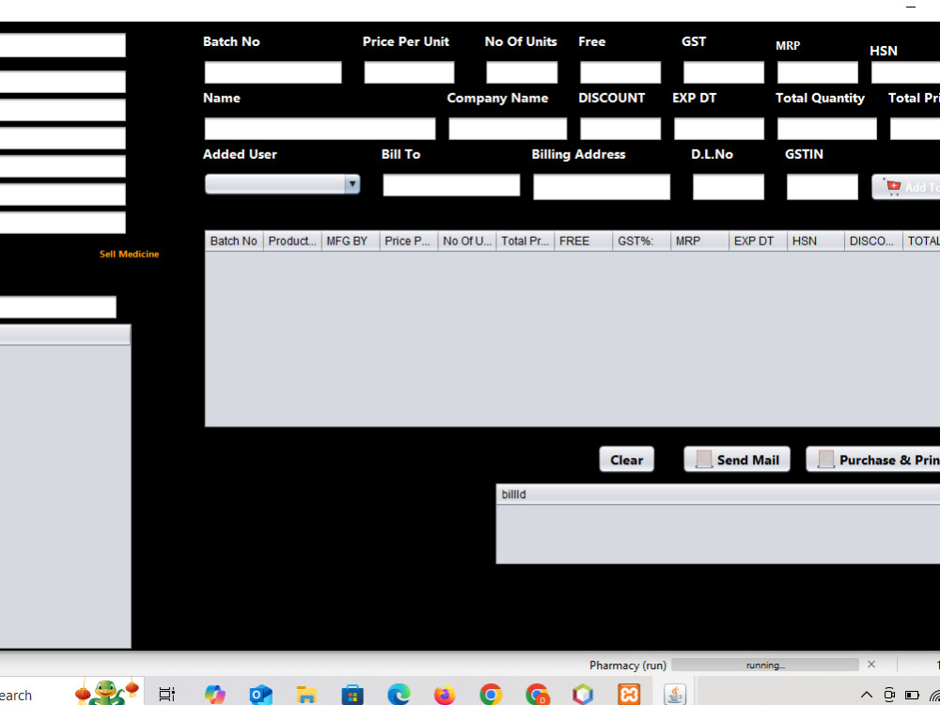Minimize the Pharmacy window
Viewport: 940px width, 705px height.
(911, 8)
